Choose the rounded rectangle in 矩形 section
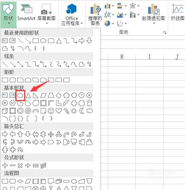Screen dimensions: 185x190 click(13, 80)
